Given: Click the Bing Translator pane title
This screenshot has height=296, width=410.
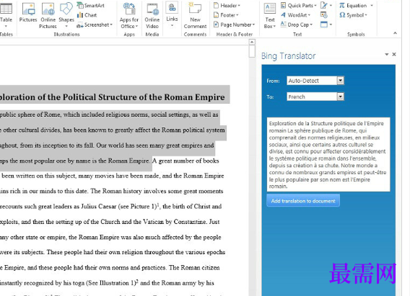Looking at the screenshot, I should tap(289, 55).
